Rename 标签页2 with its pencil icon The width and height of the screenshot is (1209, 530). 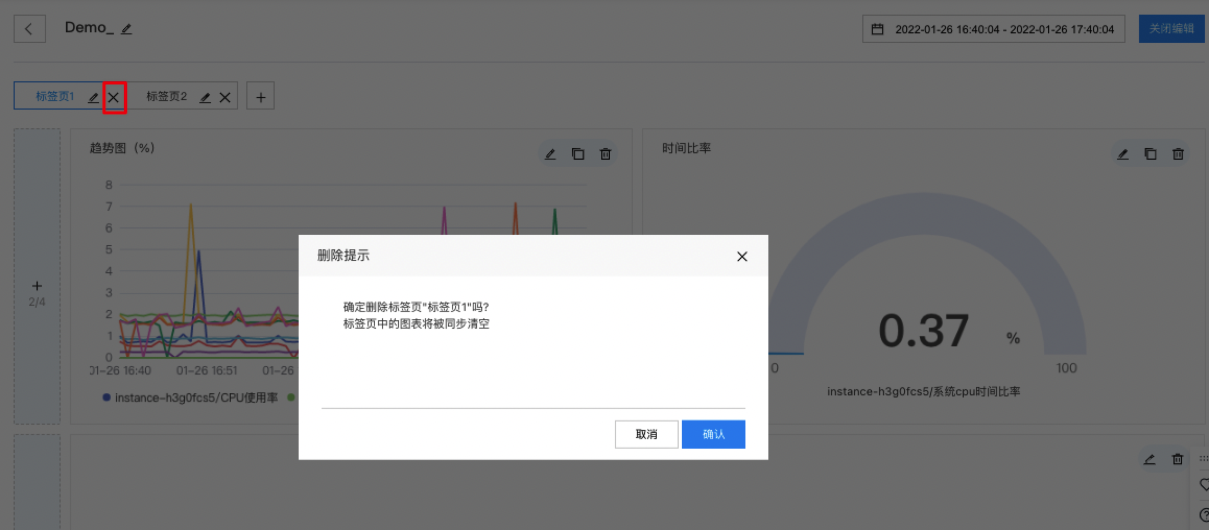(205, 98)
